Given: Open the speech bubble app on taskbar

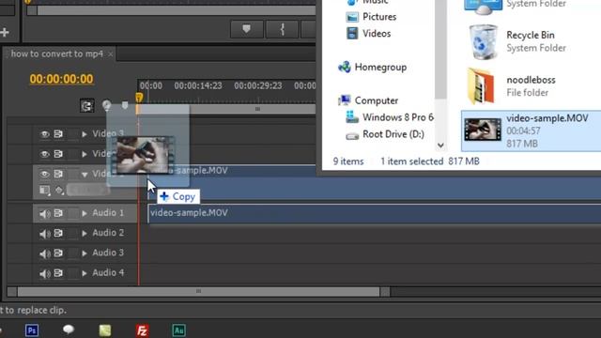Looking at the screenshot, I should click(x=69, y=330).
